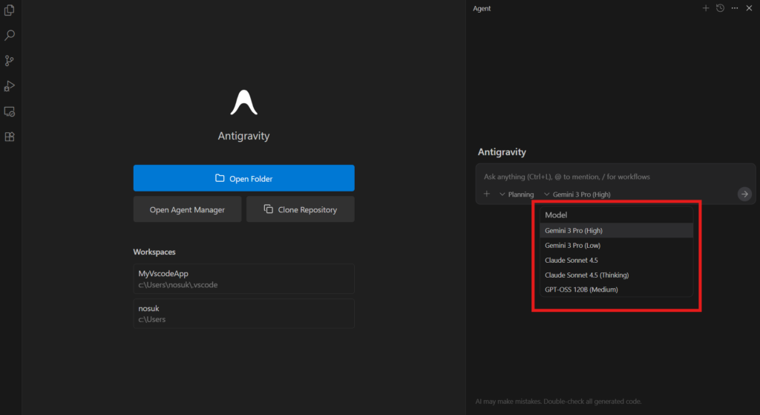Click the Open Folder button
Image resolution: width=760 pixels, height=415 pixels.
click(x=243, y=178)
